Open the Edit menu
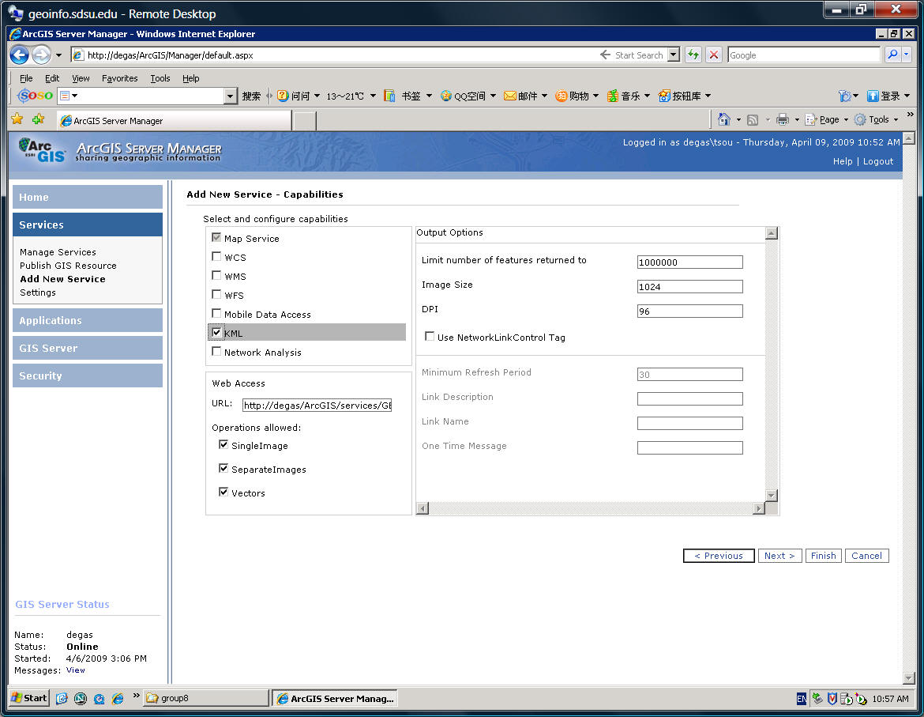Viewport: 924px width, 717px height. coord(52,78)
